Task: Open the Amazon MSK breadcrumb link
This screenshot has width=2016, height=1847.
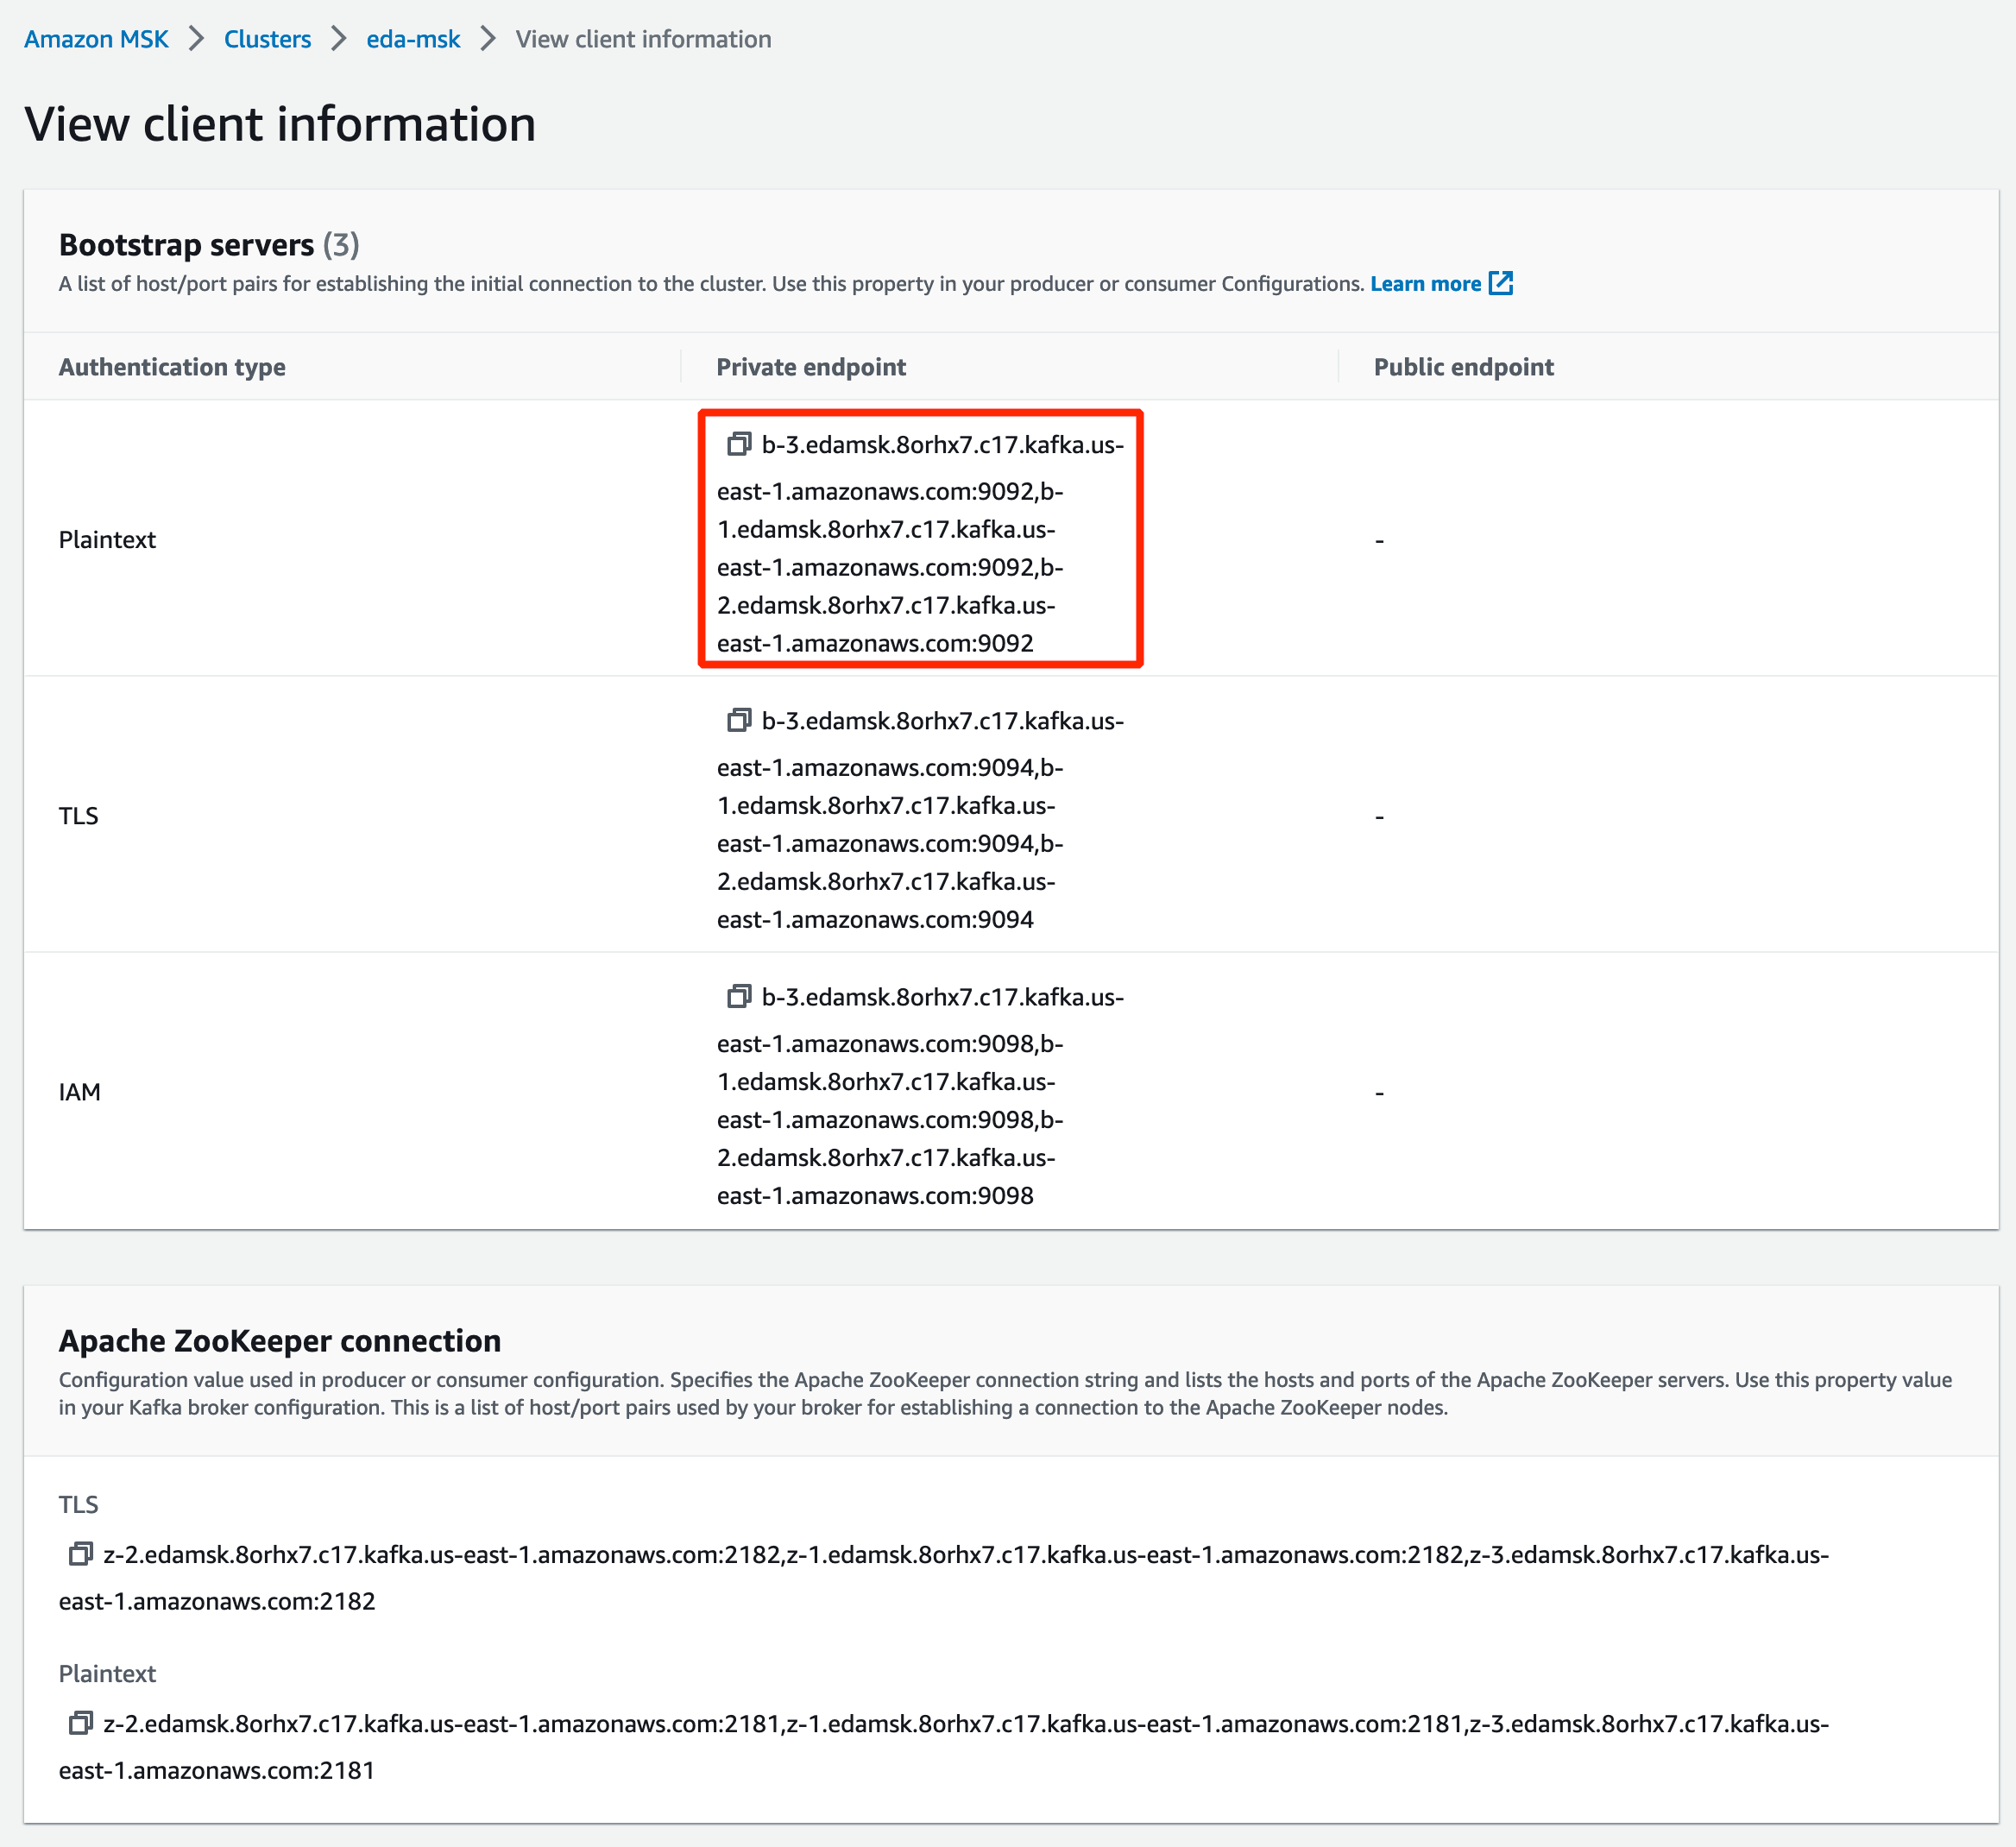Action: click(x=96, y=39)
